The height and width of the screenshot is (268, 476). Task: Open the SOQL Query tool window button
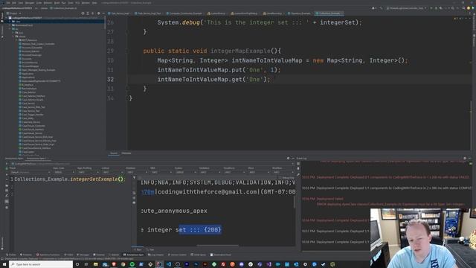coord(199,255)
